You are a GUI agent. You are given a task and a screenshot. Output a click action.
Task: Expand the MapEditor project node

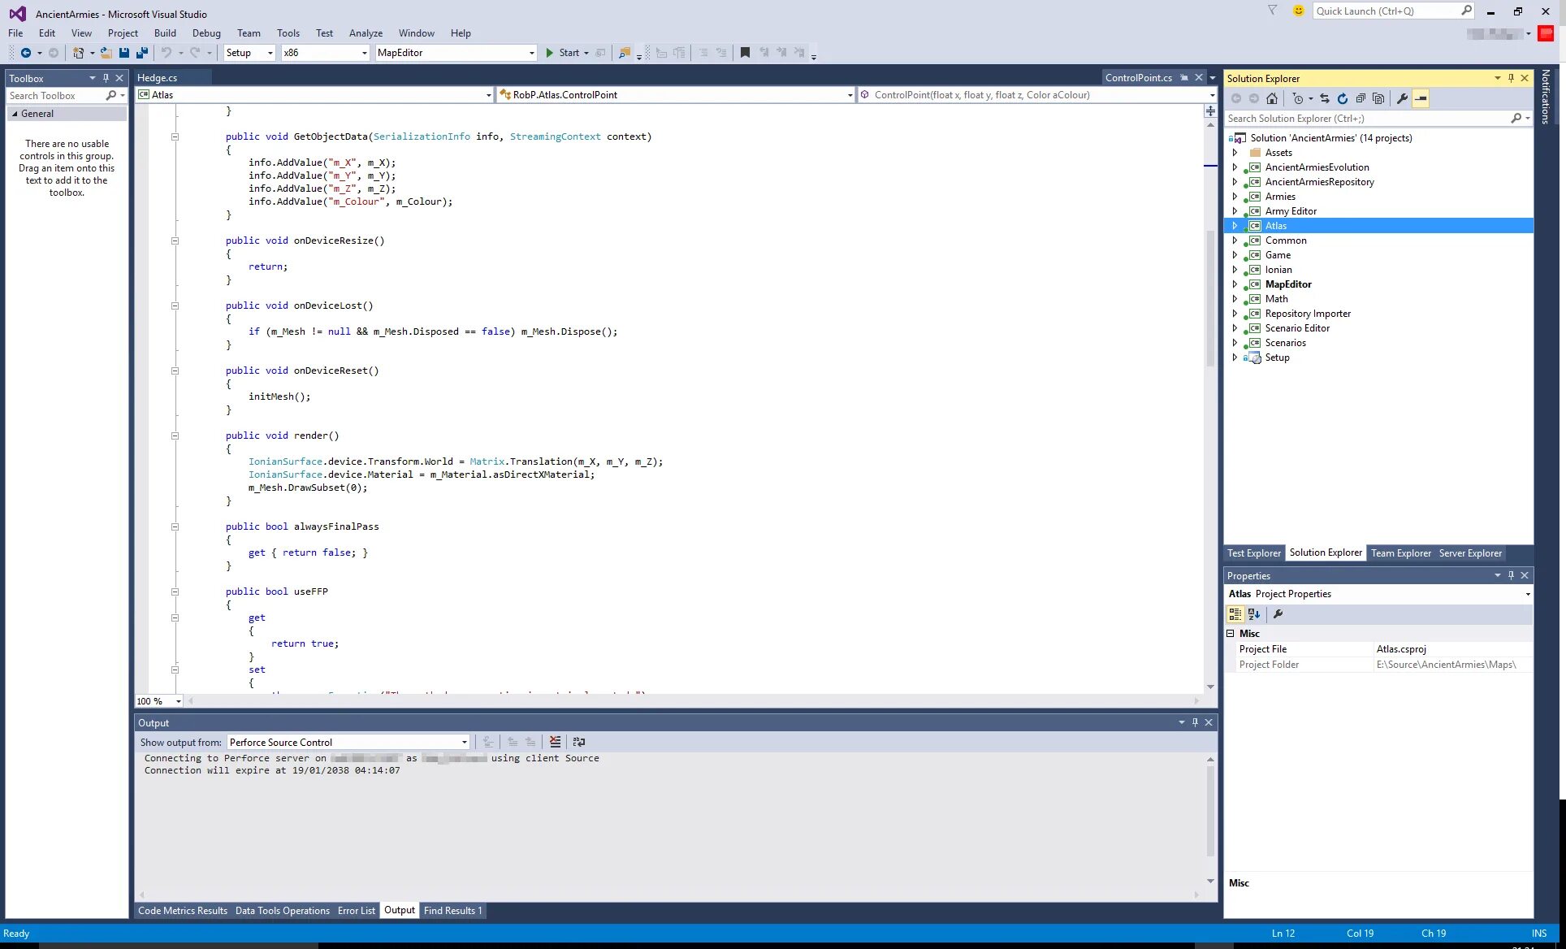pyautogui.click(x=1235, y=284)
